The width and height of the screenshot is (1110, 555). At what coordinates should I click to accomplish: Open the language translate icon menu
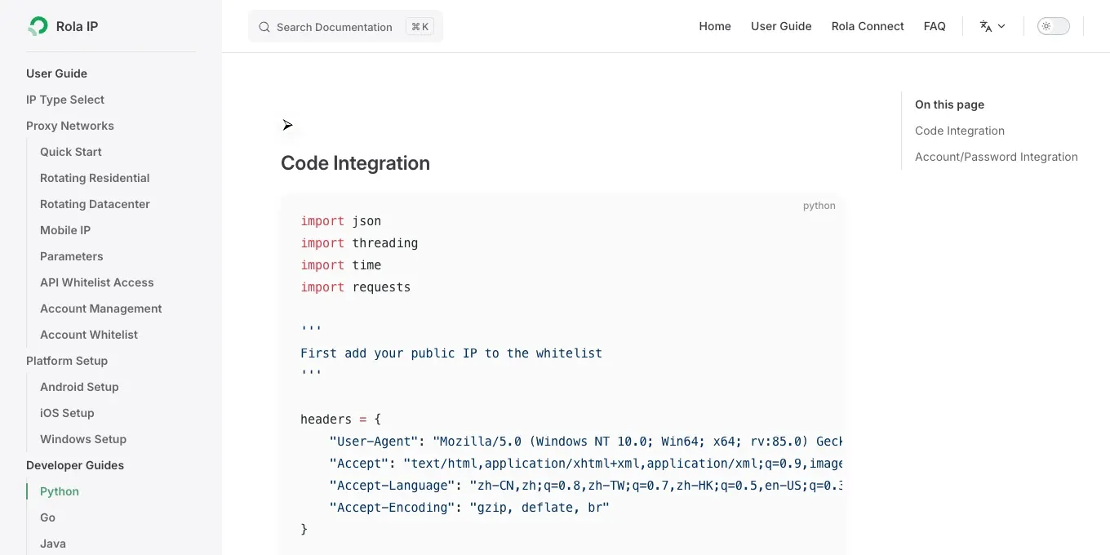click(x=992, y=26)
